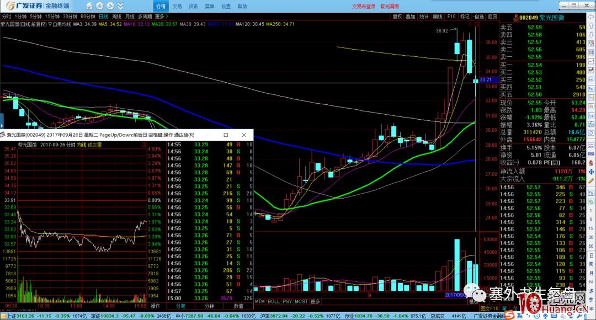Select the 月线 monthly period
The image size is (596, 320).
tap(130, 17)
